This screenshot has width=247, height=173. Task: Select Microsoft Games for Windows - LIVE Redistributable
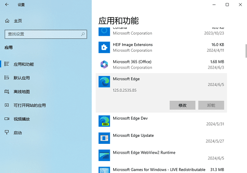click(x=159, y=170)
